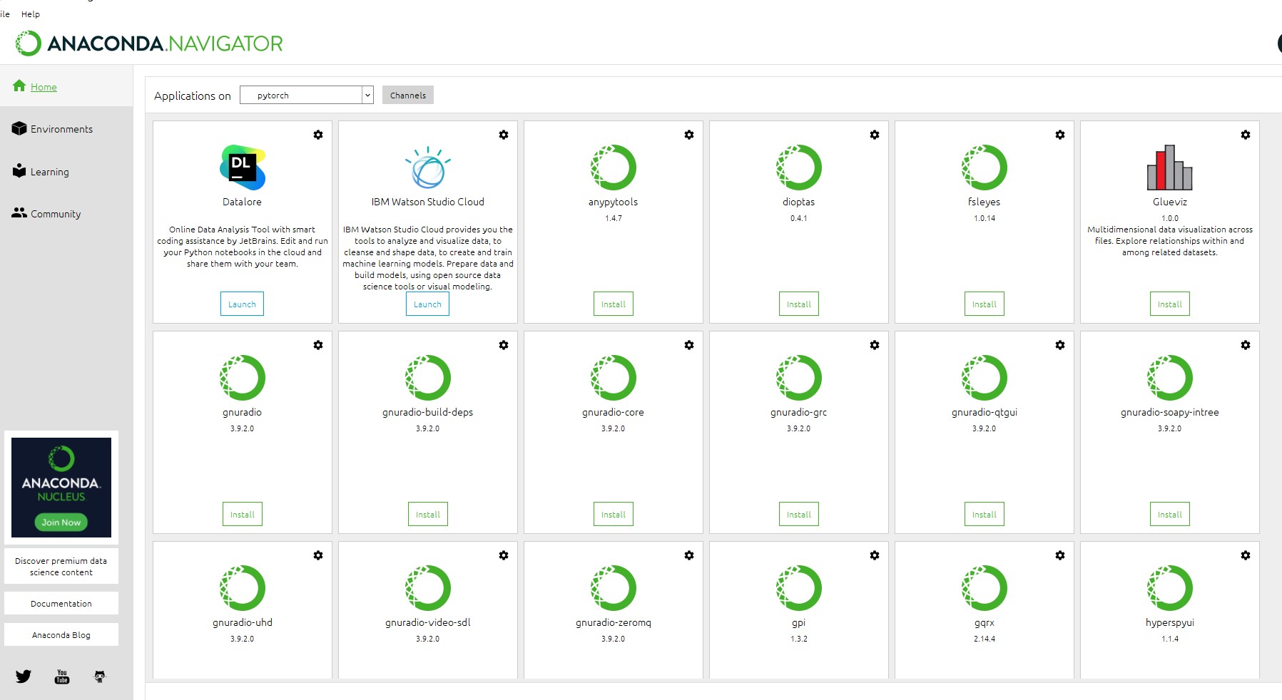This screenshot has width=1282, height=700.
Task: Install gnuradio-core
Action: point(614,514)
